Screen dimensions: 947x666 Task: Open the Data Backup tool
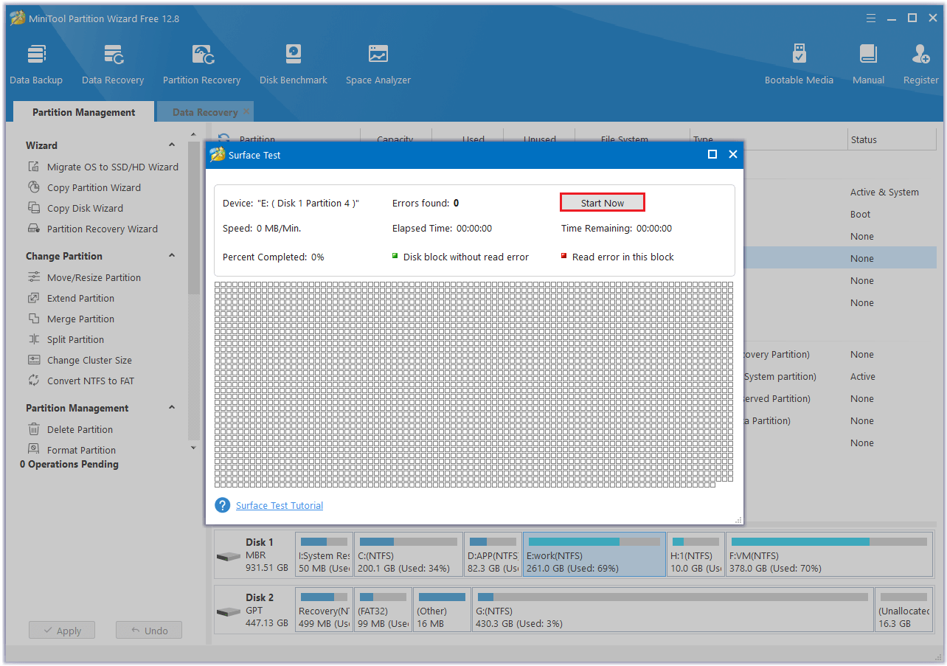[36, 65]
